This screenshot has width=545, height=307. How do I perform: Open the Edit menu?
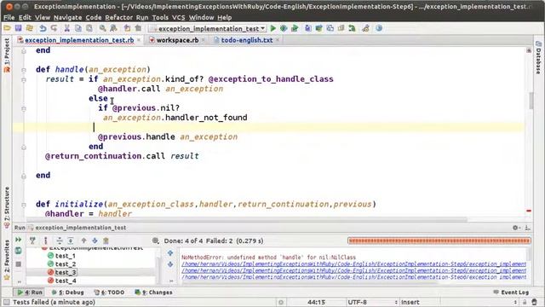pyautogui.click(x=25, y=17)
